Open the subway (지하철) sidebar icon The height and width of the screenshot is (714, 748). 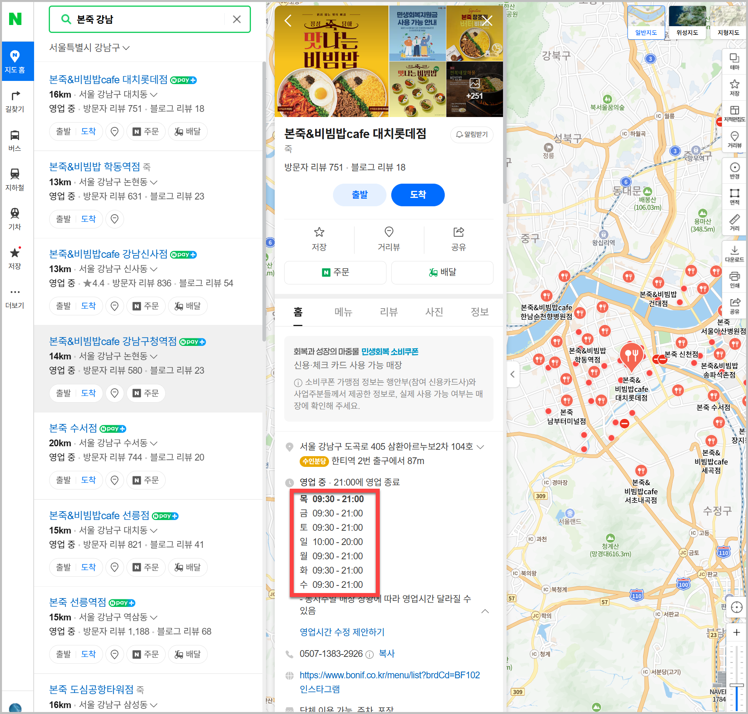click(15, 178)
